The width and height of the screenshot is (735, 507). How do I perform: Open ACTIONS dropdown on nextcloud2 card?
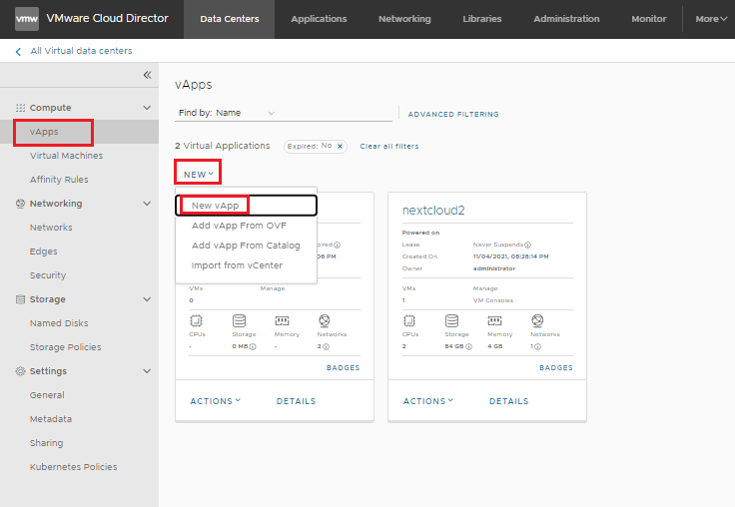[x=428, y=401]
